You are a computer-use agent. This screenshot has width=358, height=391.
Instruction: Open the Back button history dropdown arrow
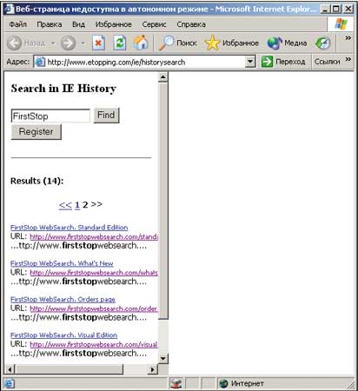point(53,43)
